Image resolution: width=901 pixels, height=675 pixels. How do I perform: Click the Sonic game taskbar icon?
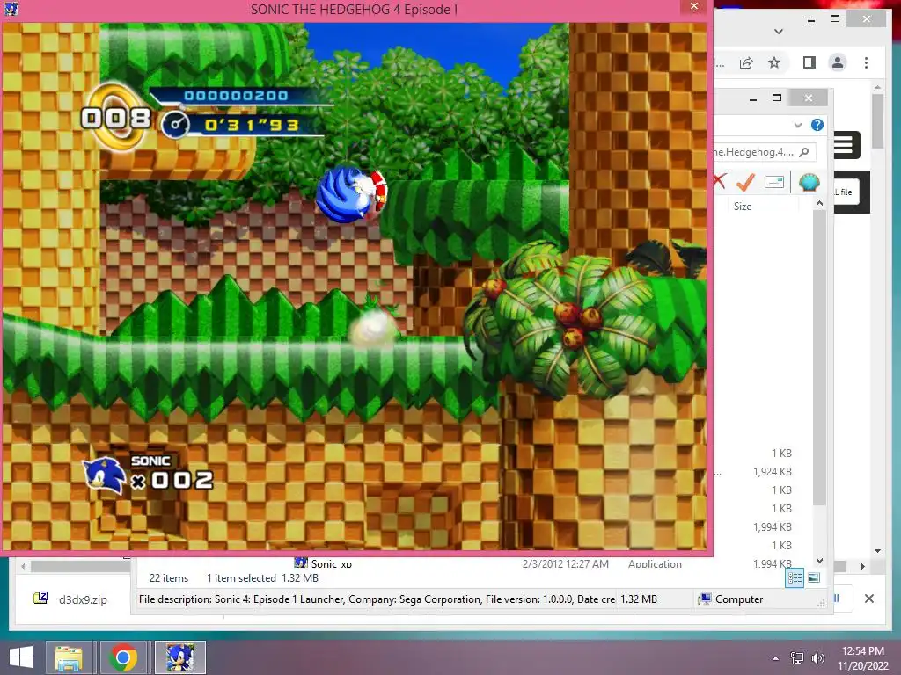(x=179, y=657)
